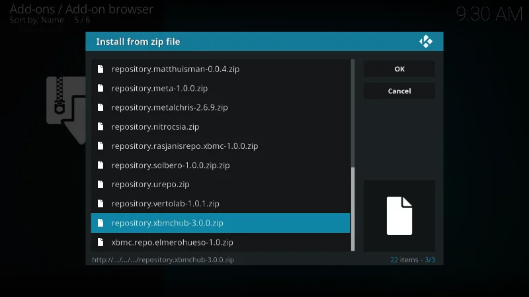The image size is (529, 297).
Task: Open highlighted repository.xbmchub-3.0.0.zip
Action: point(220,223)
